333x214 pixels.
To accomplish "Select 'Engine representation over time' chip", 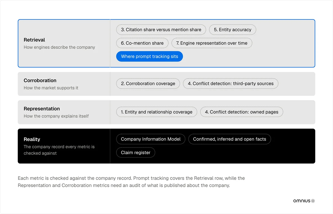I will 212,43.
